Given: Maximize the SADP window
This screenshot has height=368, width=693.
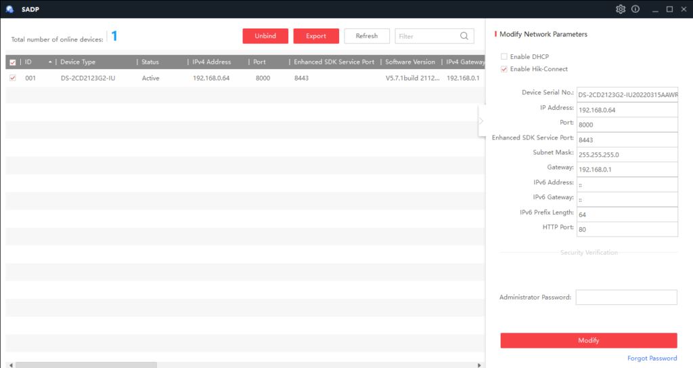Looking at the screenshot, I should pyautogui.click(x=669, y=9).
